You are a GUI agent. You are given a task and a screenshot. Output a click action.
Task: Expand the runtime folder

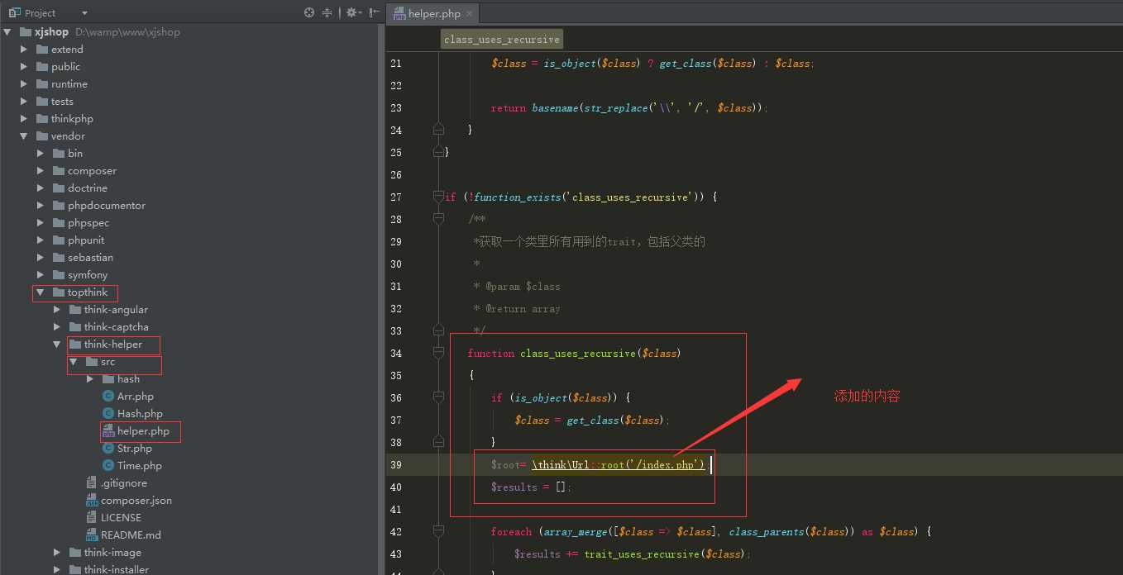24,84
